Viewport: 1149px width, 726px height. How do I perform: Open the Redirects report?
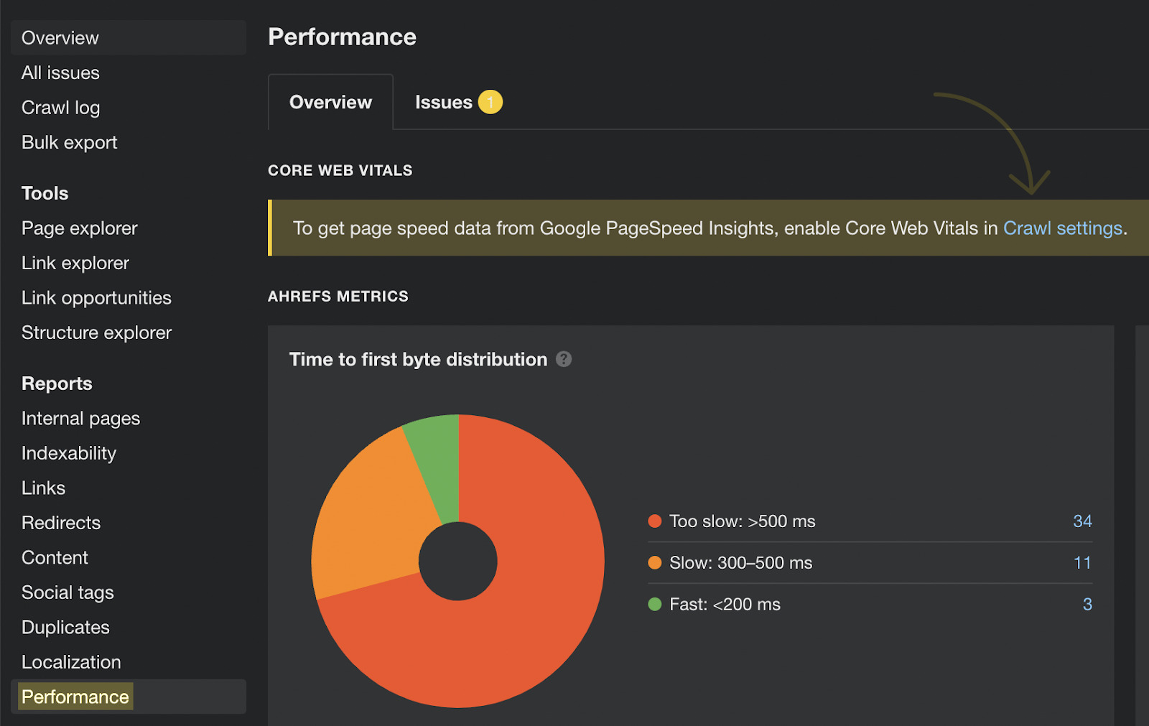(x=61, y=522)
